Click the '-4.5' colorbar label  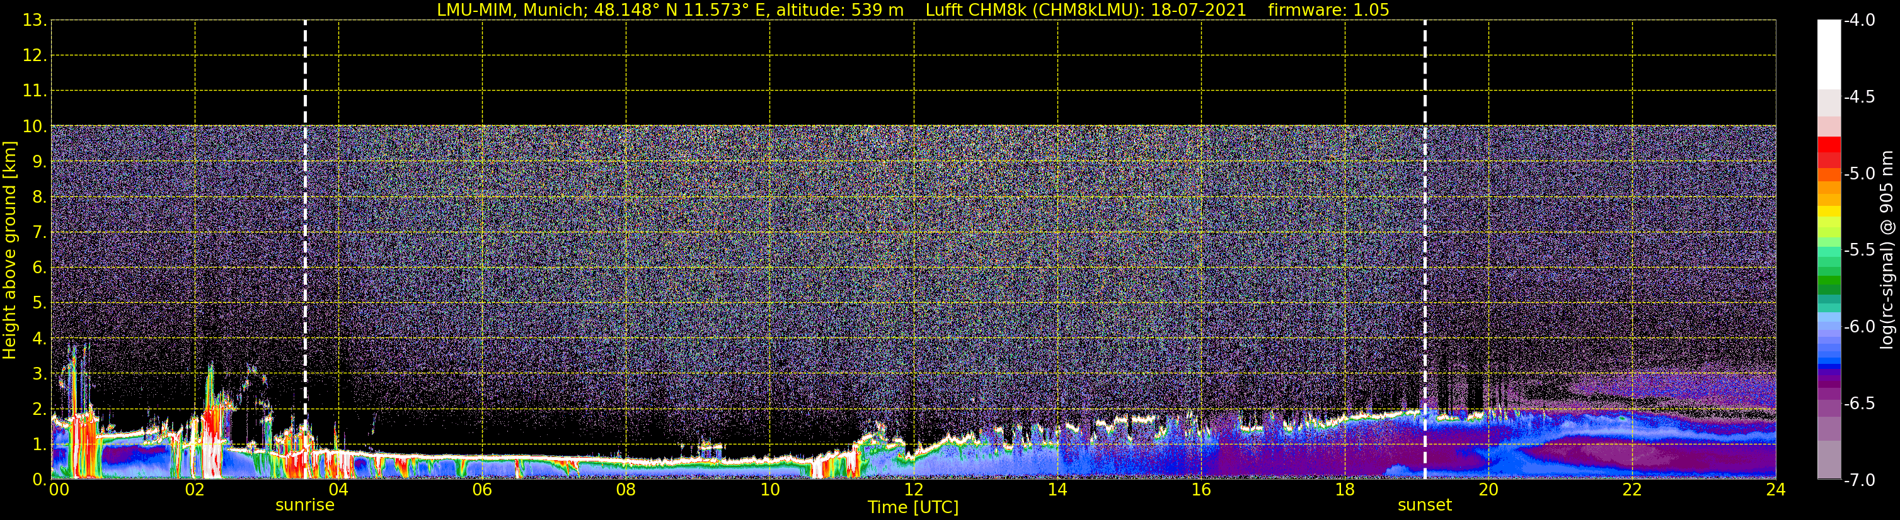click(x=1858, y=97)
